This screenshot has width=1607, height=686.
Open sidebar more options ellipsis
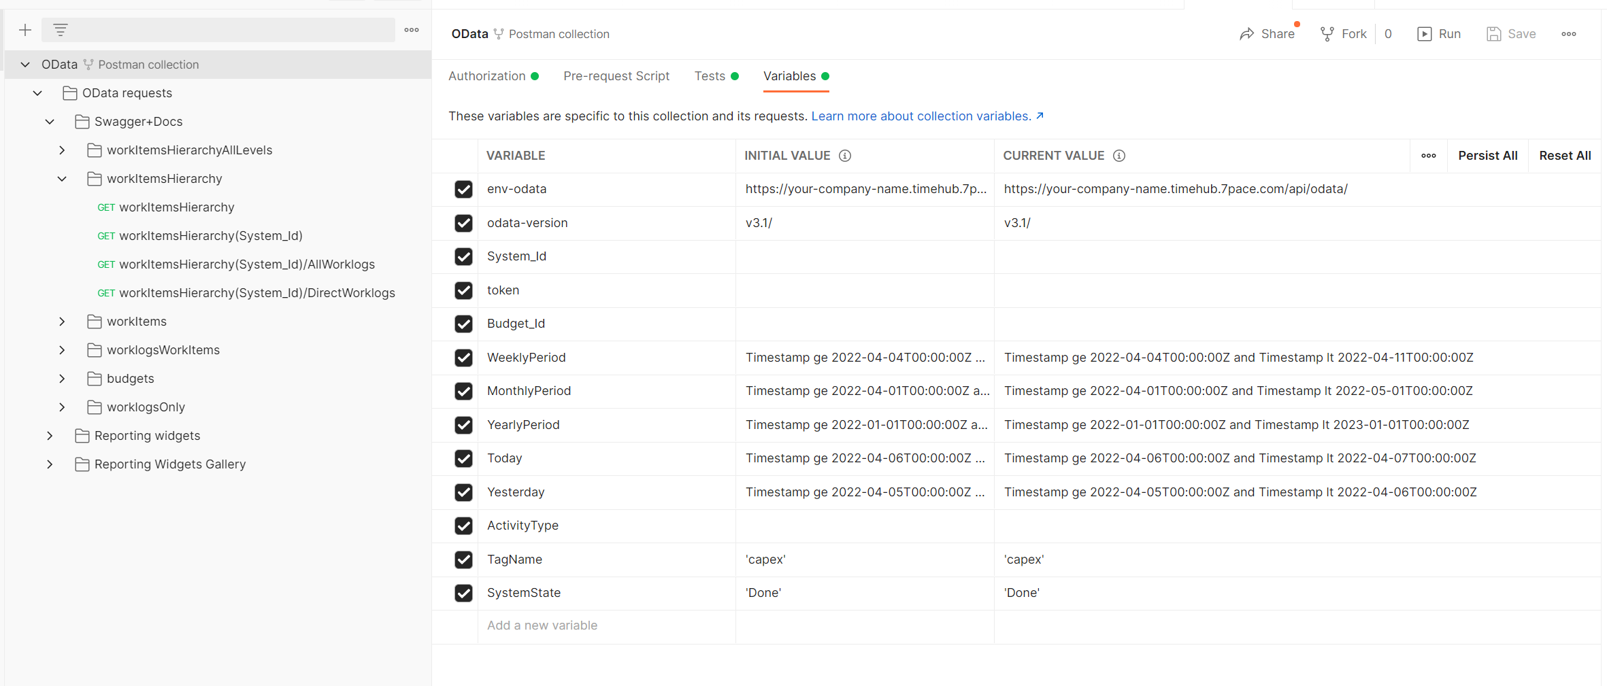click(412, 30)
